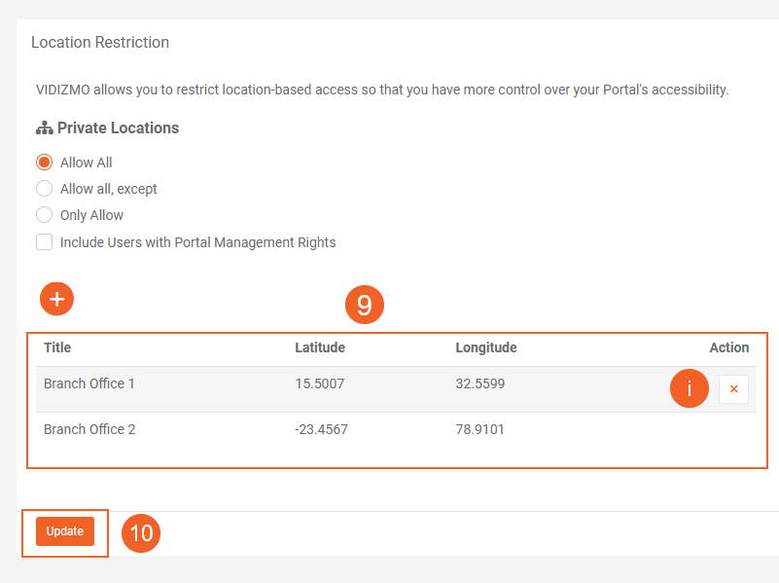This screenshot has width=779, height=583.
Task: Click the Longitude column header
Action: click(485, 347)
